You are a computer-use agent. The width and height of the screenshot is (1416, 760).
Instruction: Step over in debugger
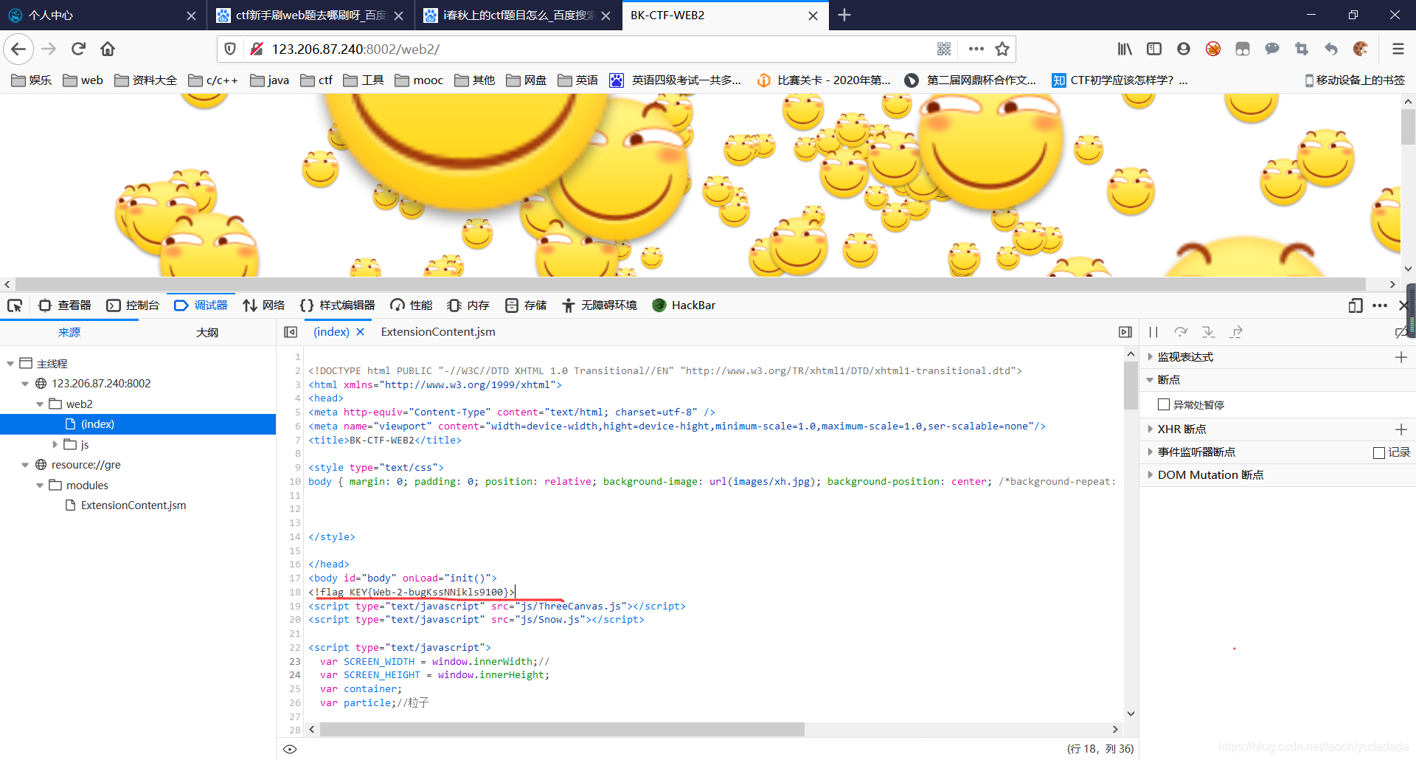1181,332
